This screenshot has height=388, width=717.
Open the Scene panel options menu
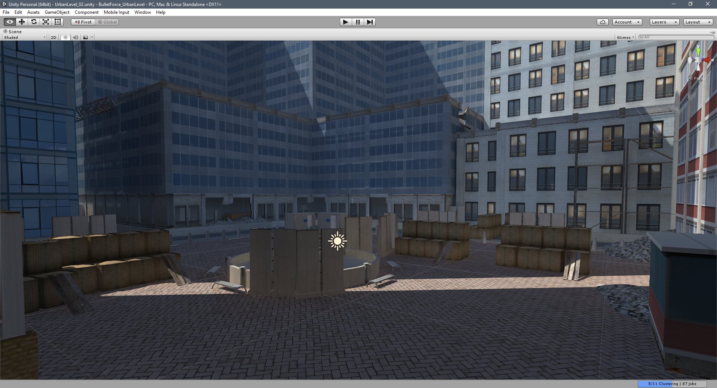(712, 32)
